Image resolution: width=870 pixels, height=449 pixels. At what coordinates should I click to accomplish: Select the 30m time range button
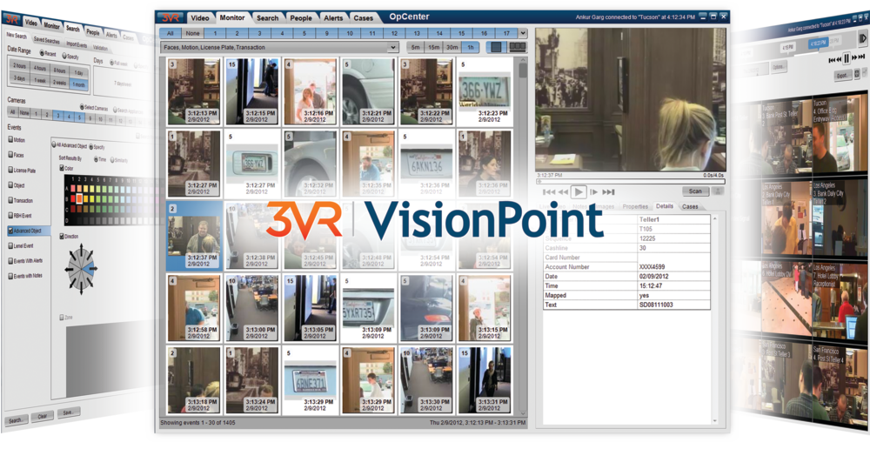point(452,48)
